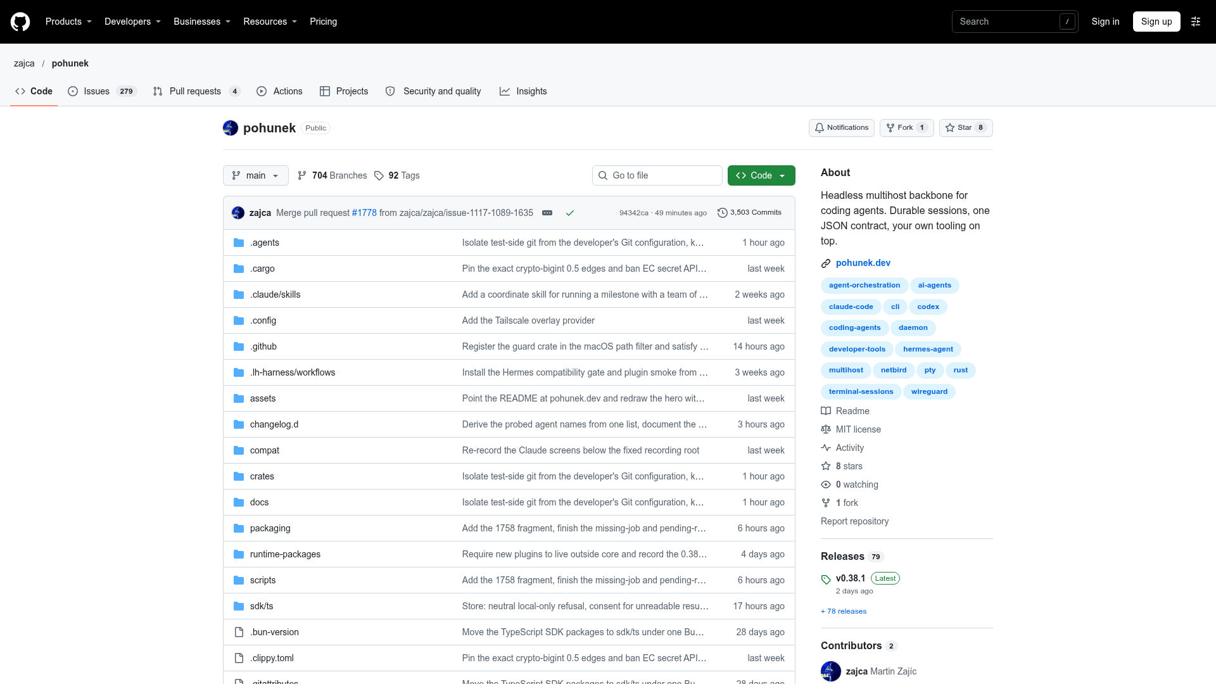The width and height of the screenshot is (1216, 684).
Task: Click Report repository
Action: point(854,521)
